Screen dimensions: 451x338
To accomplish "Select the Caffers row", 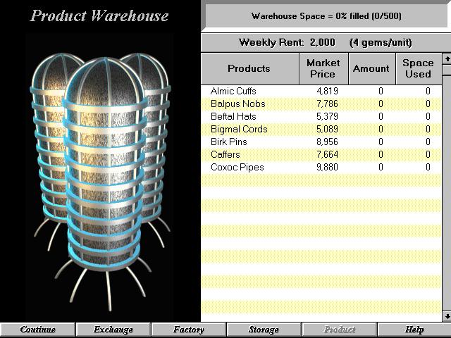I will coord(321,154).
